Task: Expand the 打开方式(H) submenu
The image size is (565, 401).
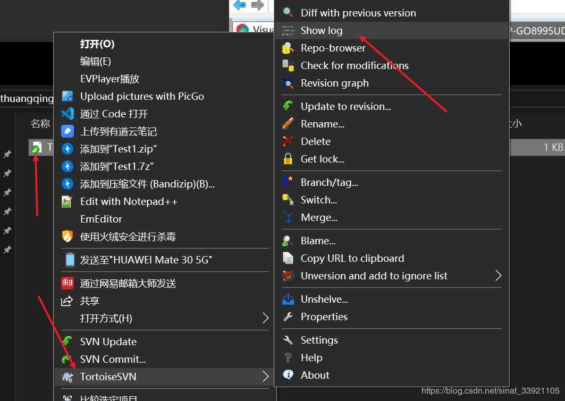Action: tap(265, 318)
